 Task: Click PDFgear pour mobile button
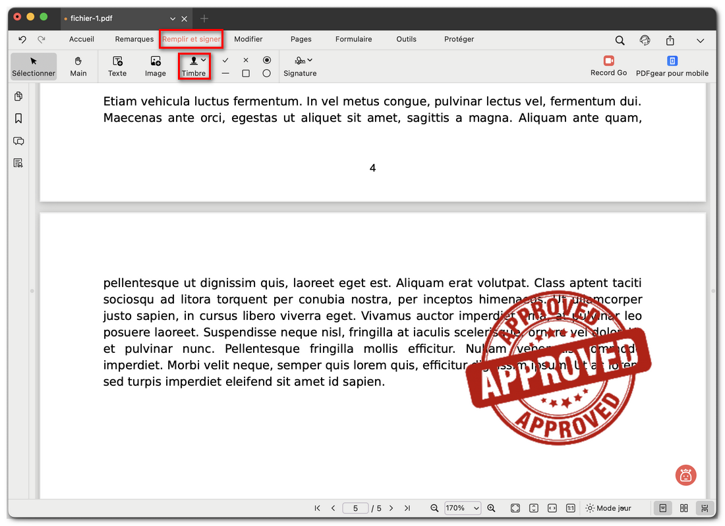672,66
